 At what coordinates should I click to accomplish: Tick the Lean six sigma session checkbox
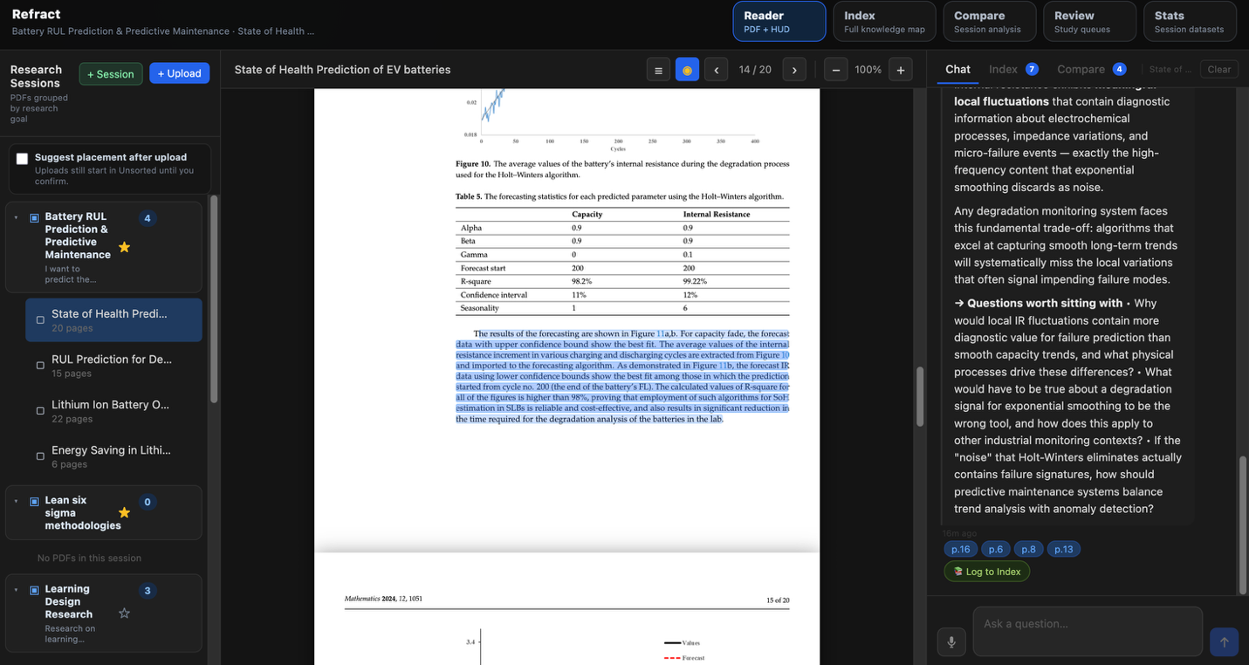[35, 501]
